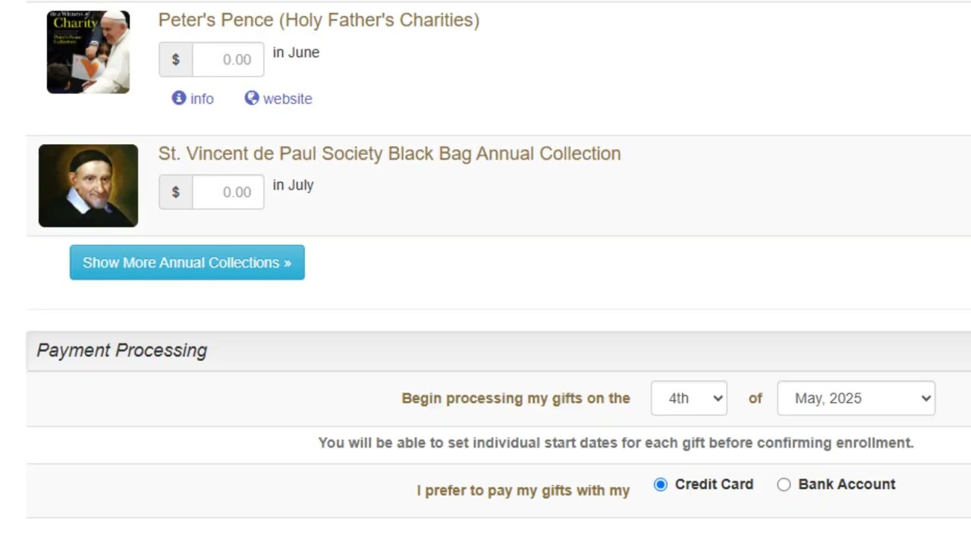Click the globe website icon
The width and height of the screenshot is (971, 546).
tap(252, 98)
